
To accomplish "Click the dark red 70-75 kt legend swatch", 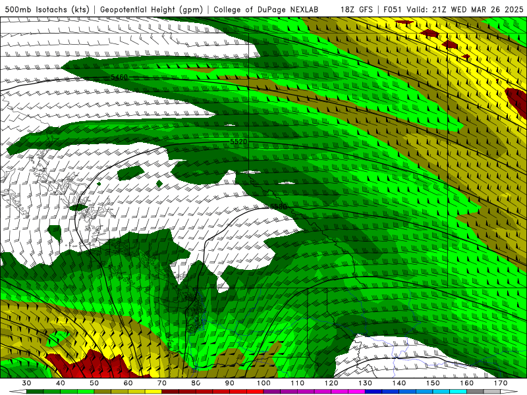I will tap(171, 392).
